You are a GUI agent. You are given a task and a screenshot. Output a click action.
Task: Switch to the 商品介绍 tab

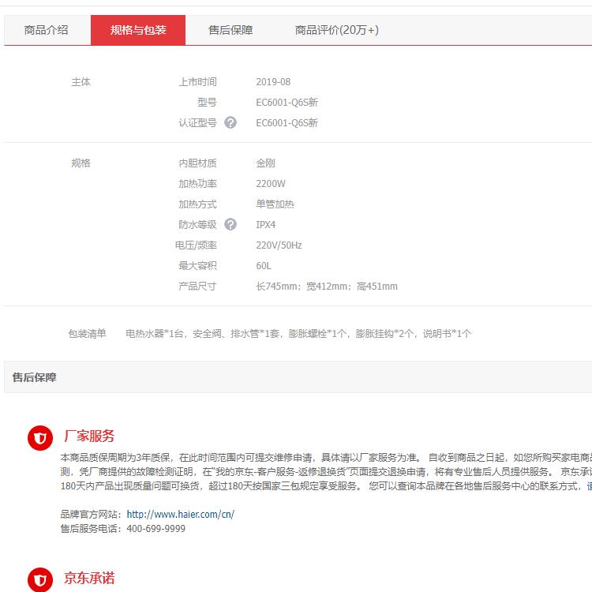47,30
